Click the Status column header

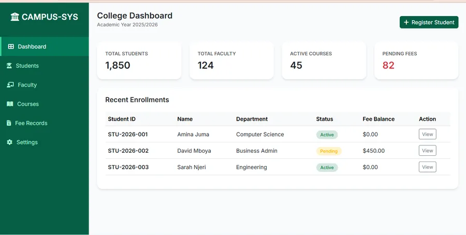point(325,119)
